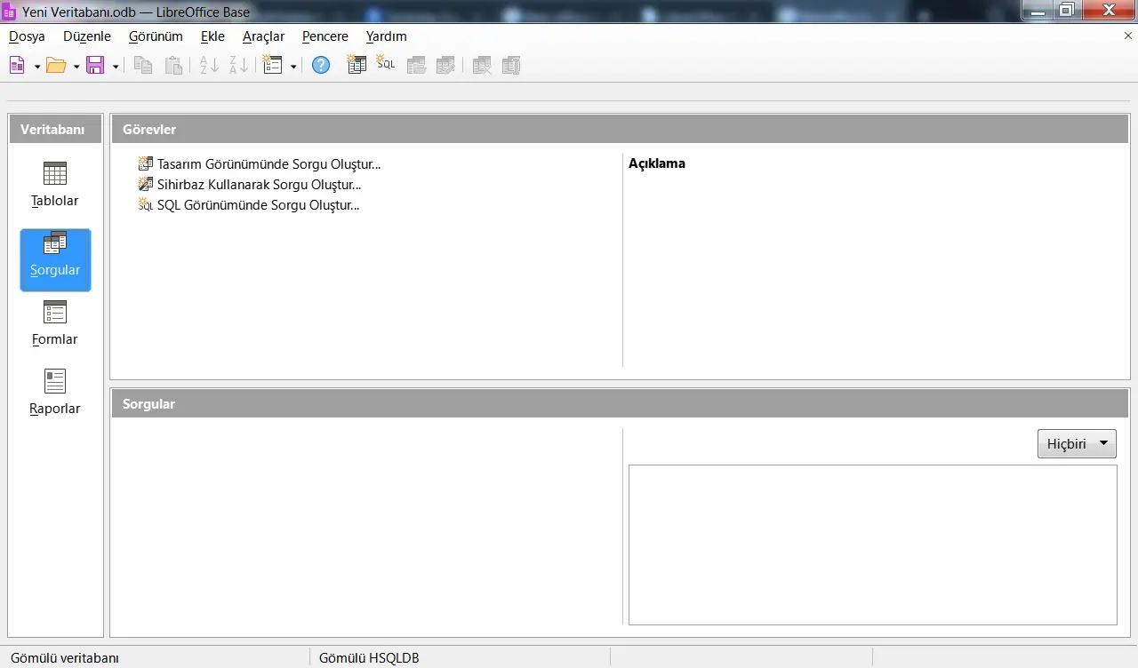This screenshot has height=668, width=1138.
Task: Click Gömülü HSQLDB in status bar
Action: tap(369, 658)
